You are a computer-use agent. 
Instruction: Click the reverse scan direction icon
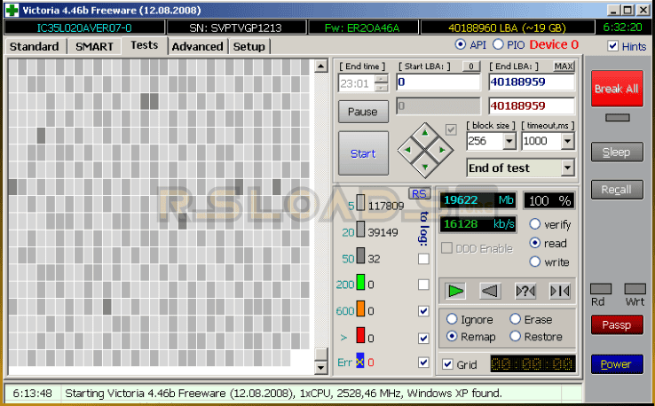pyautogui.click(x=490, y=291)
